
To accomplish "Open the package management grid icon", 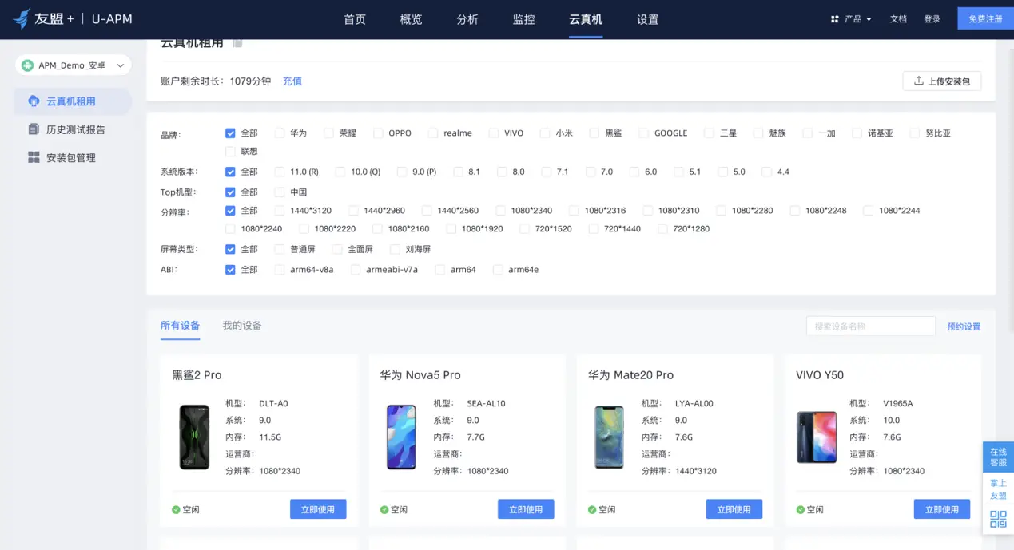I will 34,157.
